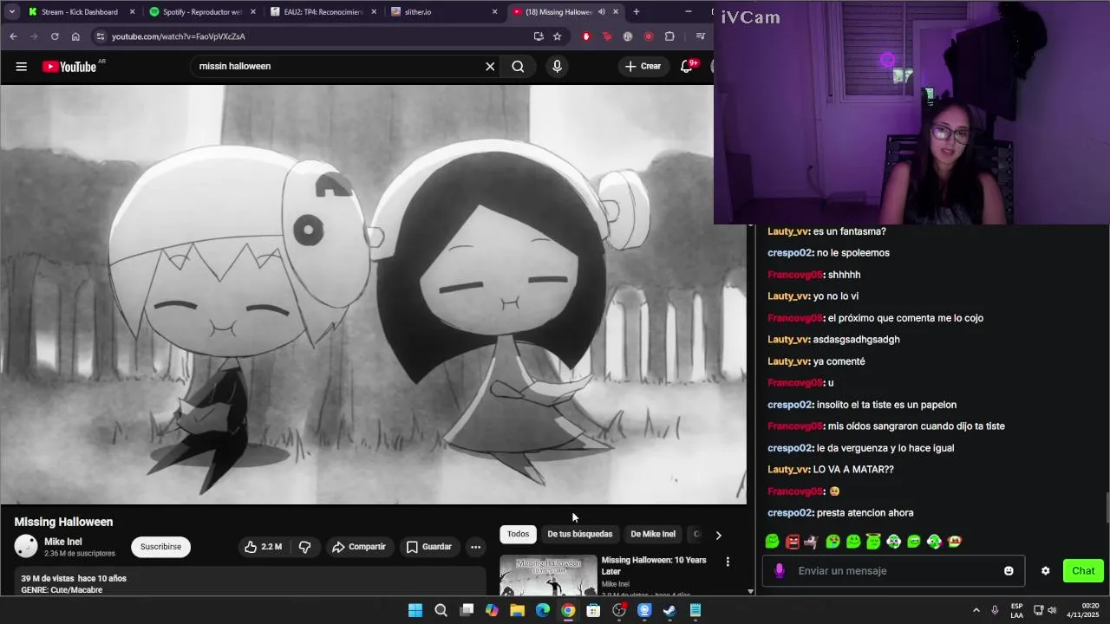Open site information icon in address bar
1110x624 pixels.
(100, 36)
